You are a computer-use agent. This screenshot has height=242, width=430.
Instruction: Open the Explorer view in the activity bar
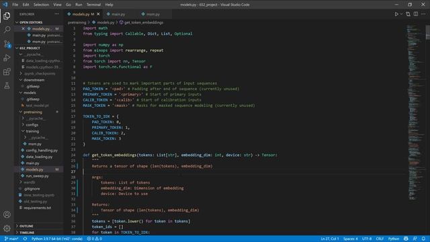(7, 16)
